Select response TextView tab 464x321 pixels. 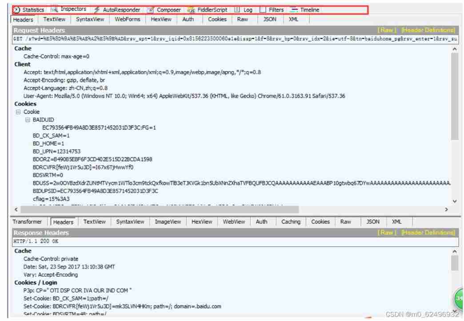(x=94, y=222)
